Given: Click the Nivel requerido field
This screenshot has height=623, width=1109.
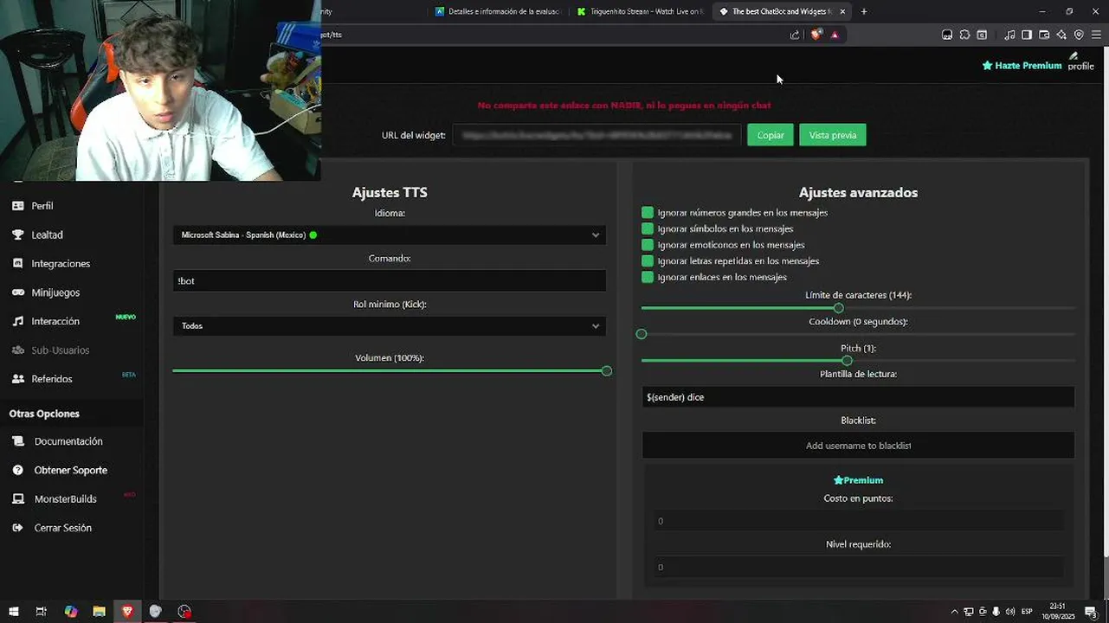Looking at the screenshot, I should [x=858, y=568].
